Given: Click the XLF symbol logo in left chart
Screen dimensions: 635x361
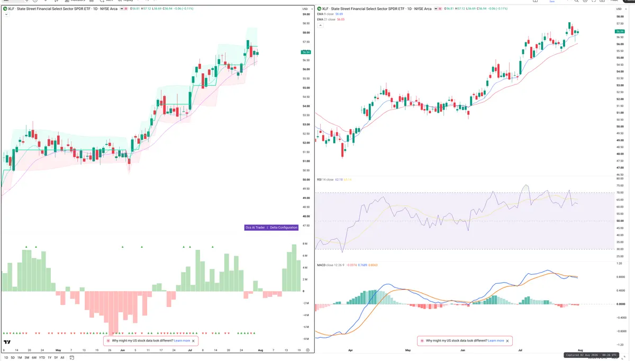Looking at the screenshot, I should (5, 8).
